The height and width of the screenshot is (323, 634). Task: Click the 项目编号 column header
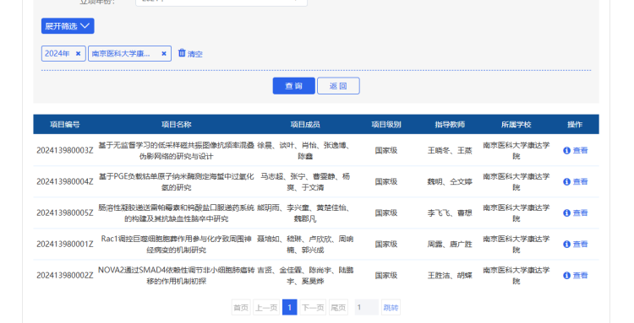65,125
